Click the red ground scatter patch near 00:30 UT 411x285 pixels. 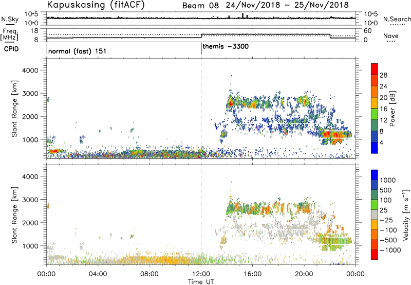[x=54, y=151]
